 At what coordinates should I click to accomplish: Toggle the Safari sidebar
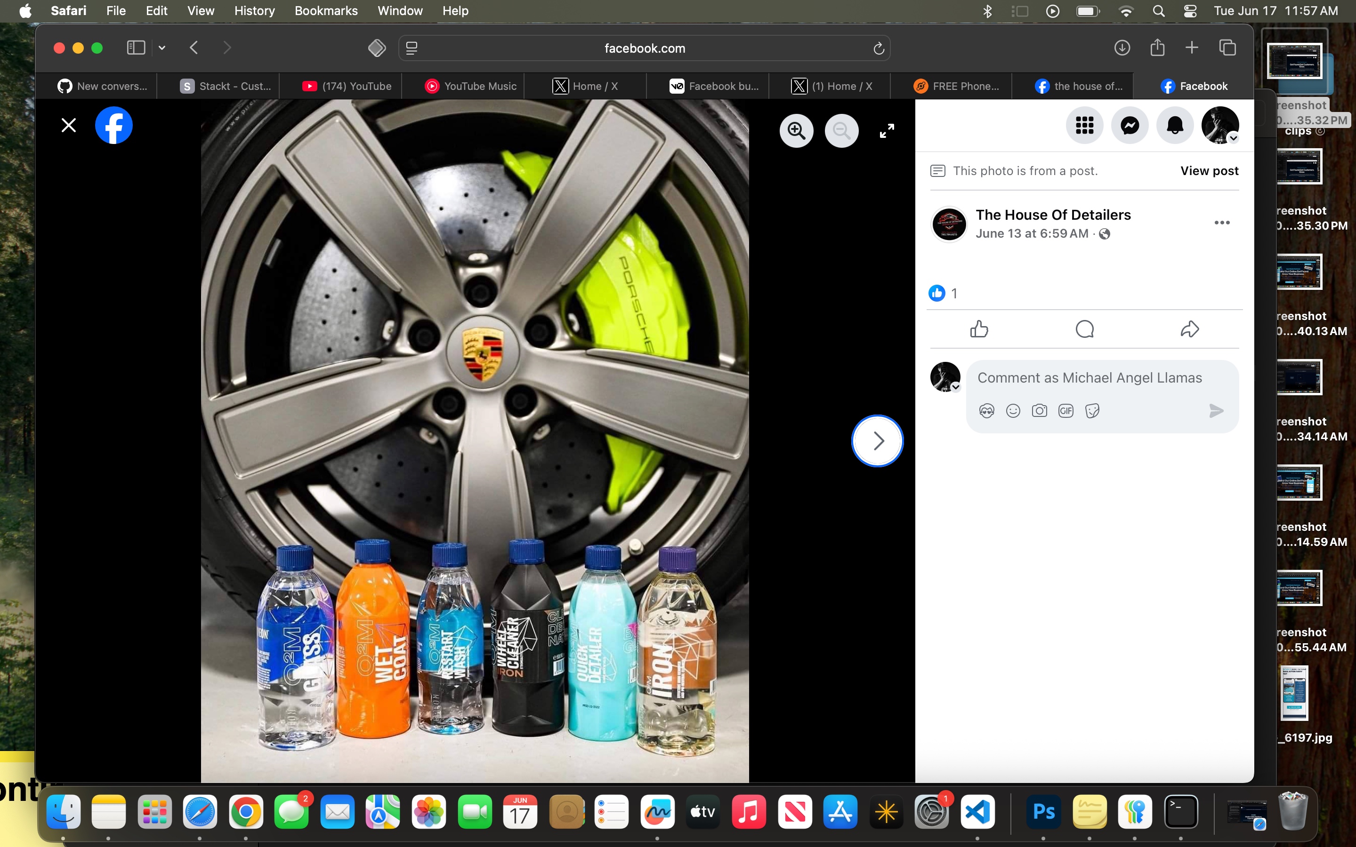tap(136, 48)
